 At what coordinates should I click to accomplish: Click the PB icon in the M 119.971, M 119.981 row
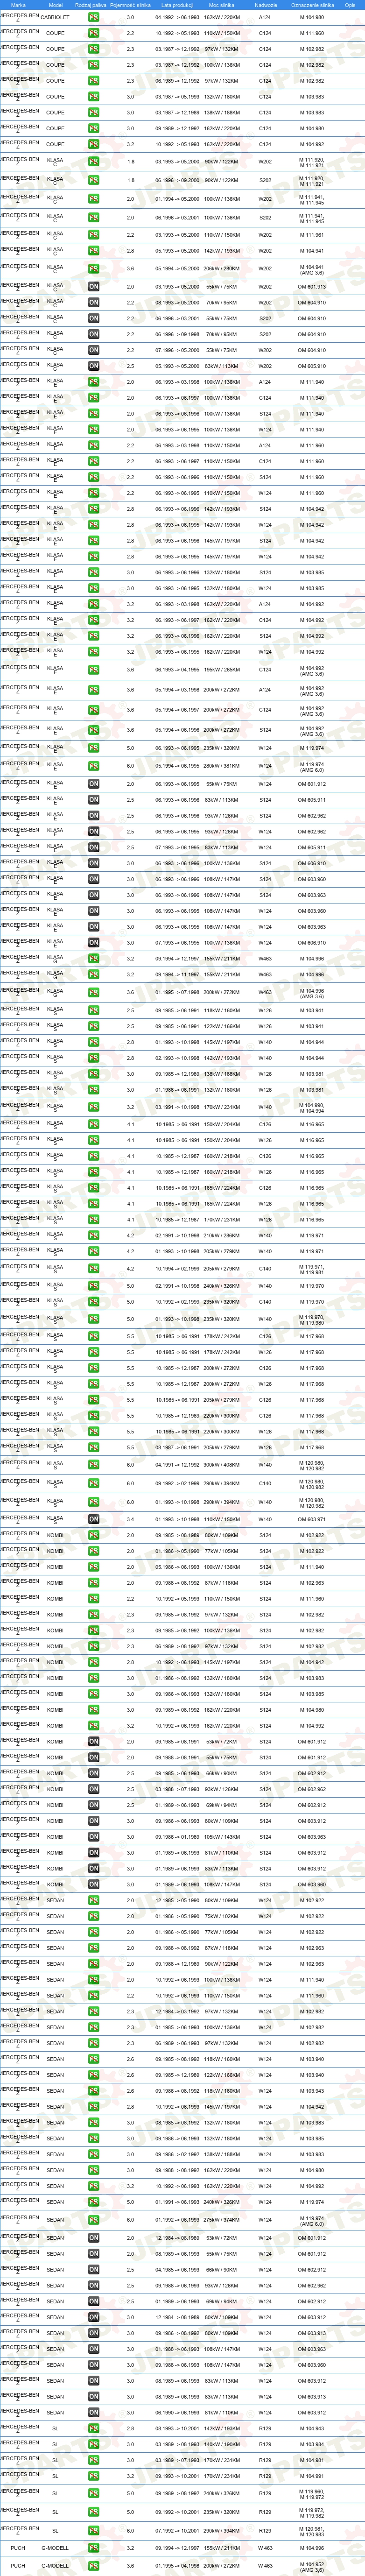tap(93, 1269)
